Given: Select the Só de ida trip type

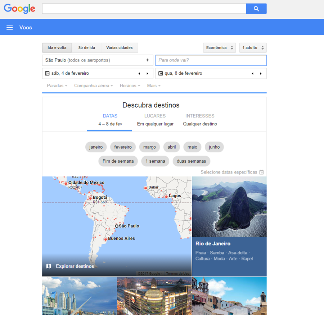Looking at the screenshot, I should (x=86, y=48).
